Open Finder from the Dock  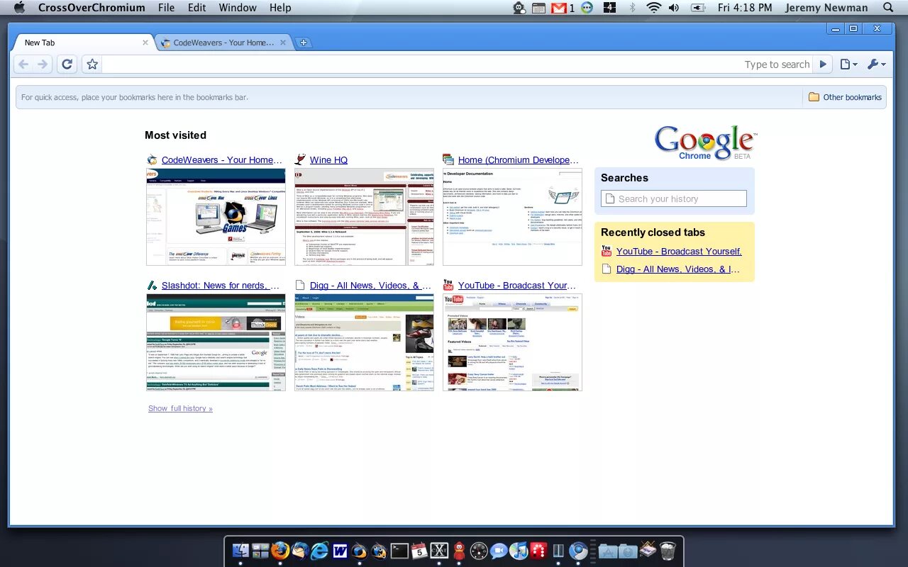pos(240,550)
